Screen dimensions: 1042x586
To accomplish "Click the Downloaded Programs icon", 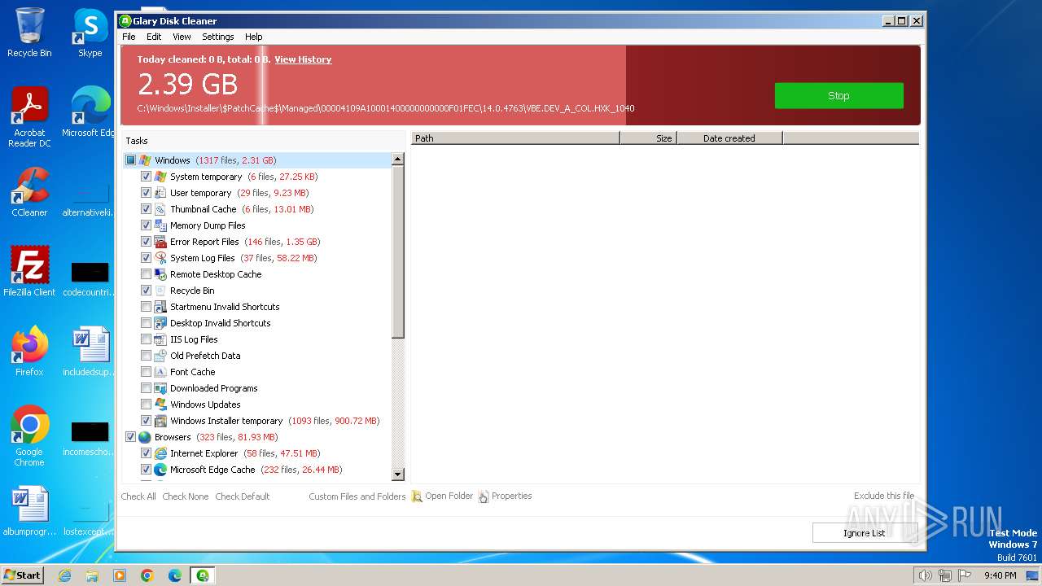I will click(160, 388).
